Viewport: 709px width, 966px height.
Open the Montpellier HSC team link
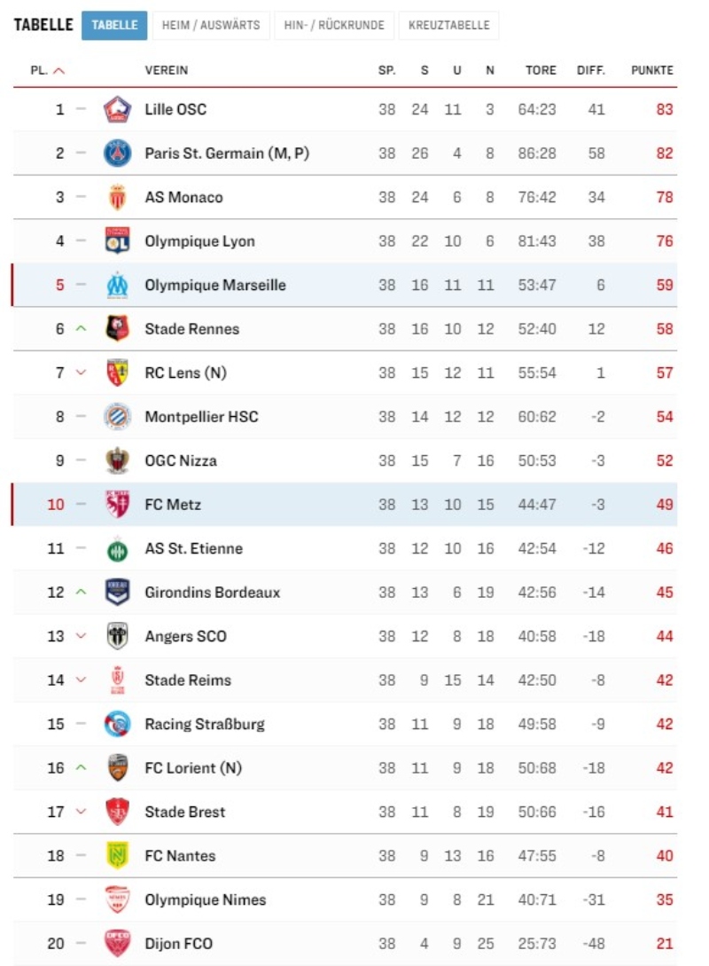(x=201, y=416)
